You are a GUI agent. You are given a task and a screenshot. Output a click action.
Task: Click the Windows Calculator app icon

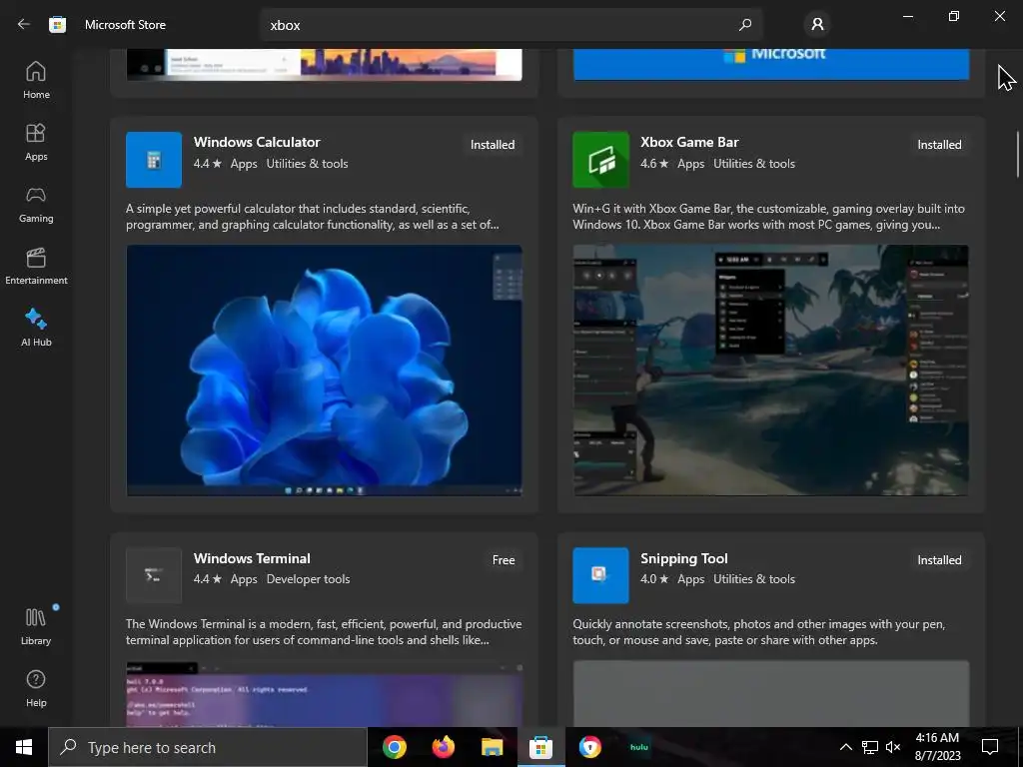coord(154,160)
